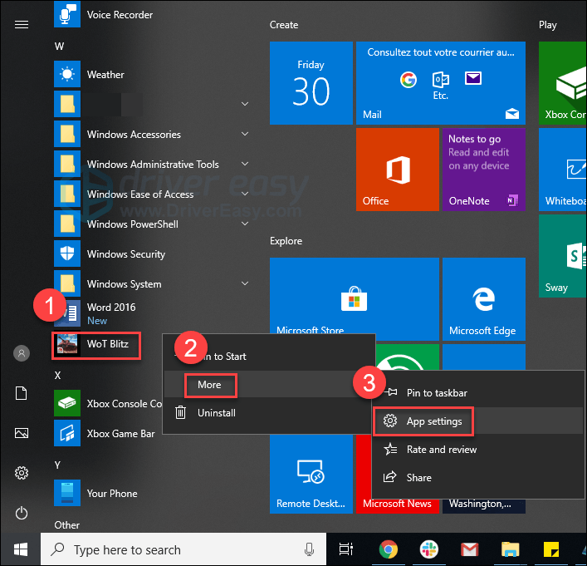Click the Create group heading
The width and height of the screenshot is (587, 566).
[284, 25]
